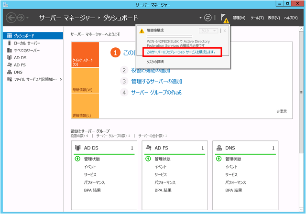The width and height of the screenshot is (306, 214).
Task: Select すべてのサーバー in the sidebar
Action: click(33, 50)
